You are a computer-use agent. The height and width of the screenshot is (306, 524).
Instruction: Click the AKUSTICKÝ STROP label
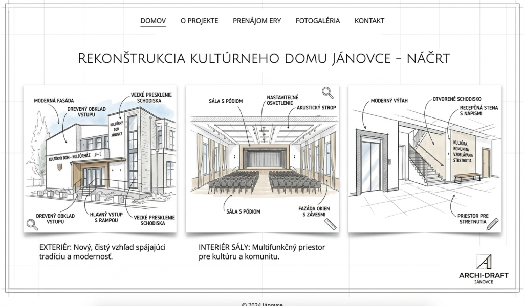point(316,108)
